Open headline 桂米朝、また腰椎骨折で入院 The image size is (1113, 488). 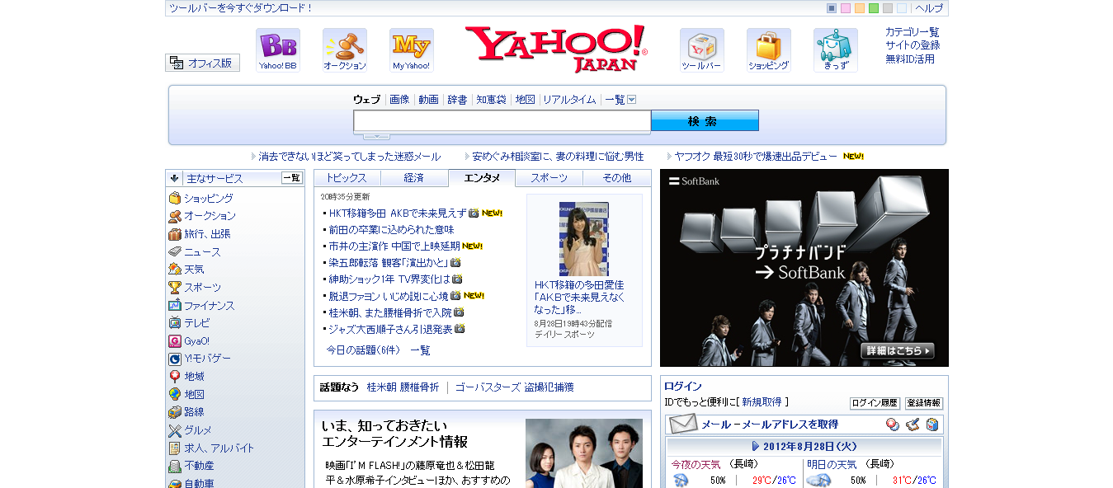[x=390, y=312]
